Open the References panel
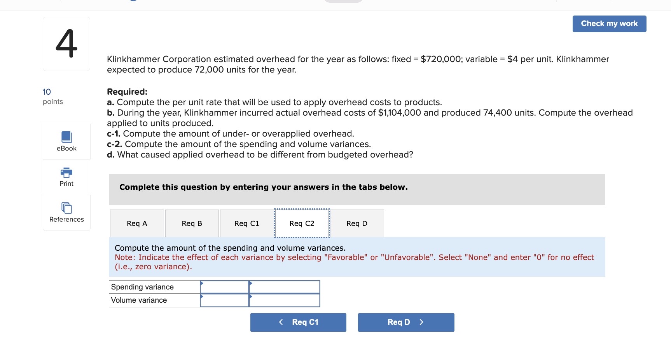Viewport: 671px width, 364px height. click(x=66, y=212)
